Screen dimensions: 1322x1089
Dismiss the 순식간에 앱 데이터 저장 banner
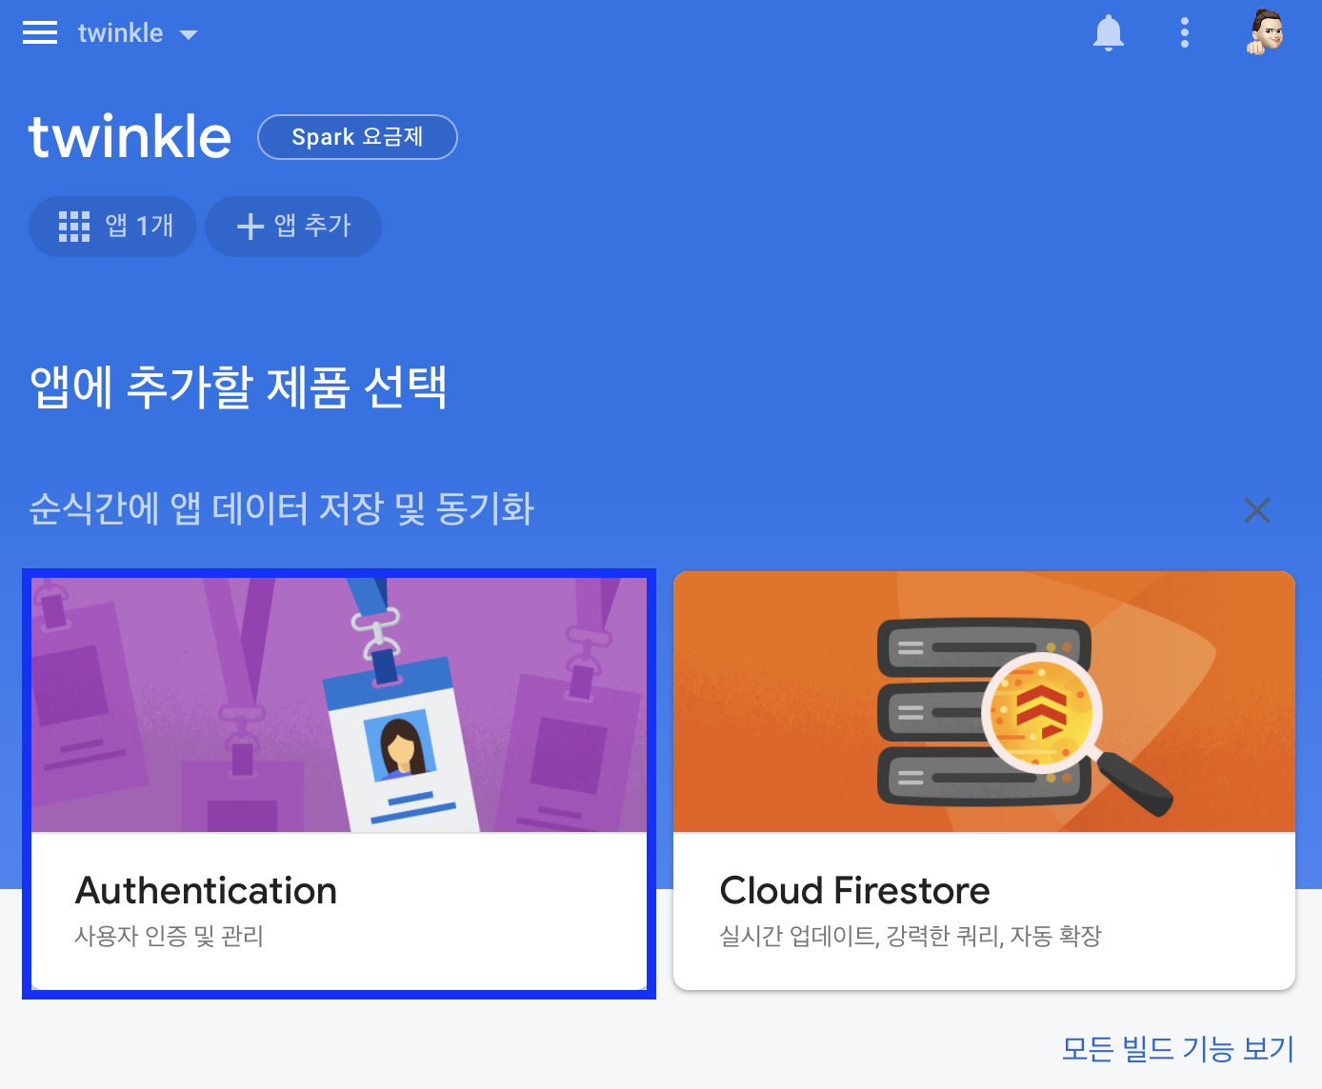click(x=1257, y=510)
